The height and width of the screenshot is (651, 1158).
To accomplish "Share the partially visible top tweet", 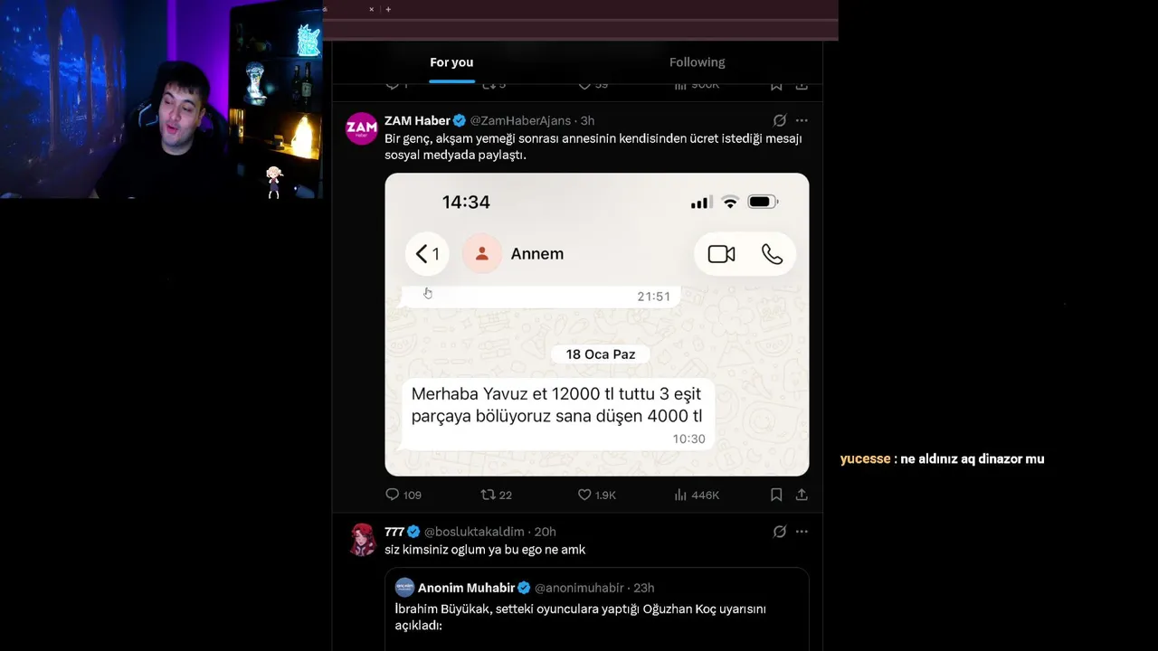I will click(x=802, y=85).
